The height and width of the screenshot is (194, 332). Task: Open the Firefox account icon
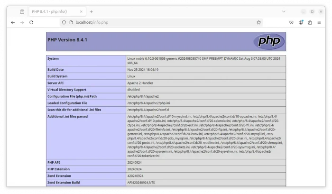301,22
